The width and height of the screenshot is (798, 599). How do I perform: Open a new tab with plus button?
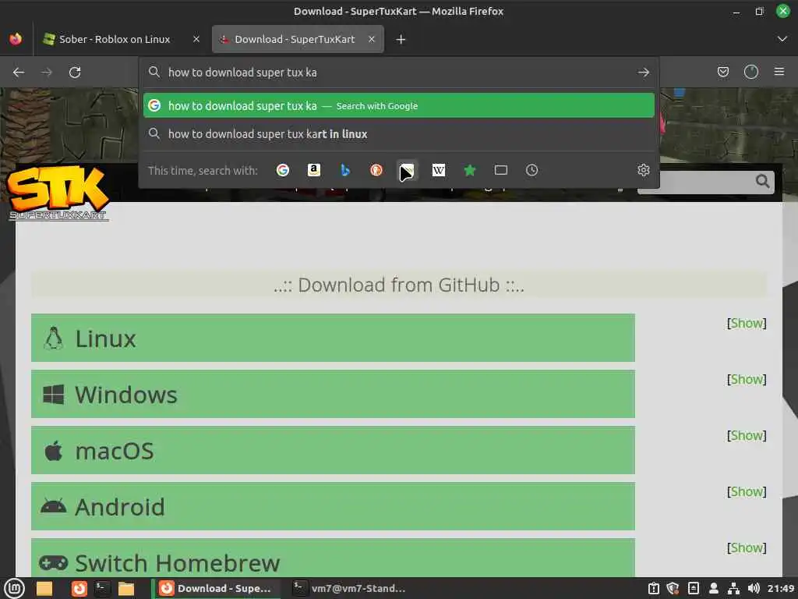(x=401, y=39)
